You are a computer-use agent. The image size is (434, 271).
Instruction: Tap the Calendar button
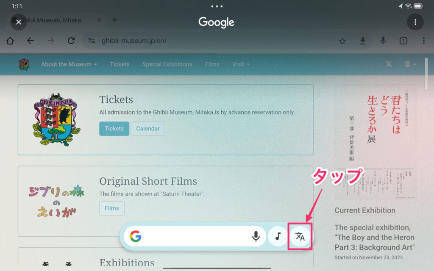click(148, 129)
